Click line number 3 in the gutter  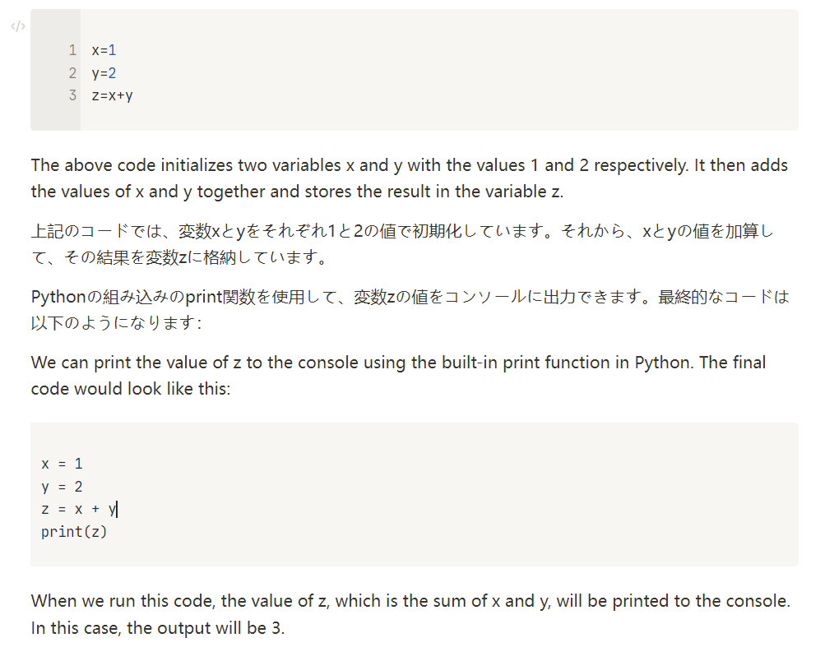click(72, 95)
